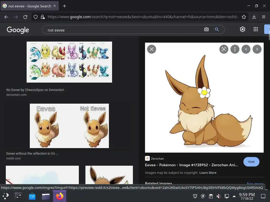The image size is (270, 202).
Task: Open a new tab with plus button
Action: coord(64,6)
